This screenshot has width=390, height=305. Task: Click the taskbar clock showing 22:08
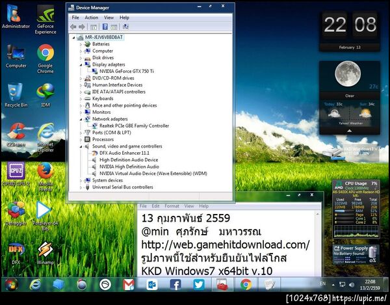[370, 285]
